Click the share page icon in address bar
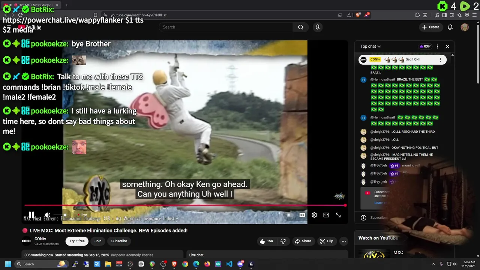Screen dimensions: 480x270 tap(349, 15)
